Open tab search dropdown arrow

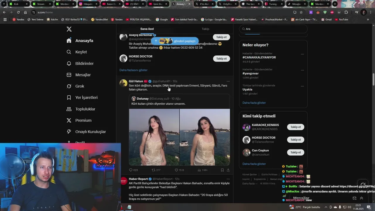coord(4,4)
